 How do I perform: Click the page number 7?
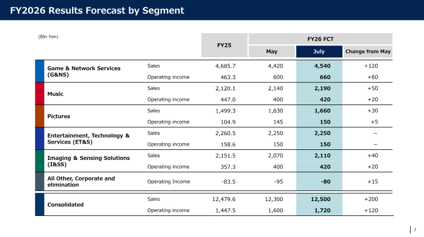tap(415, 230)
